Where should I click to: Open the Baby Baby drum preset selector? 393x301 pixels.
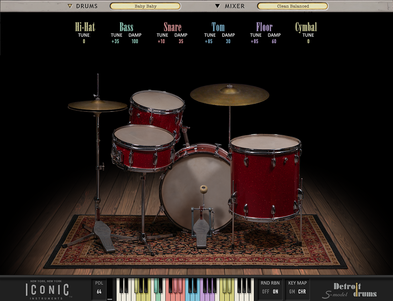coord(146,6)
